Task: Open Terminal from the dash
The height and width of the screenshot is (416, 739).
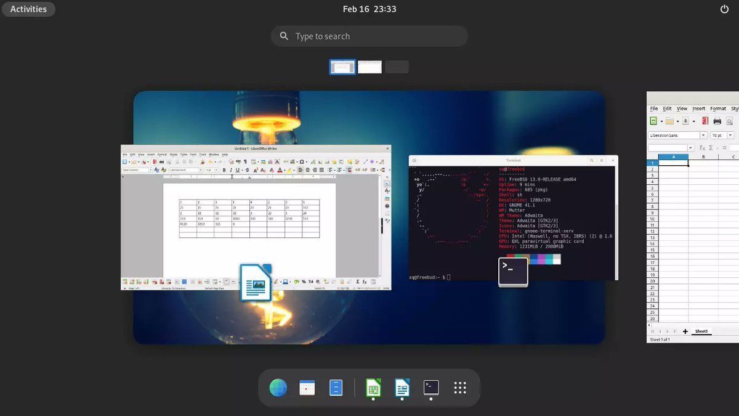Action: (431, 388)
